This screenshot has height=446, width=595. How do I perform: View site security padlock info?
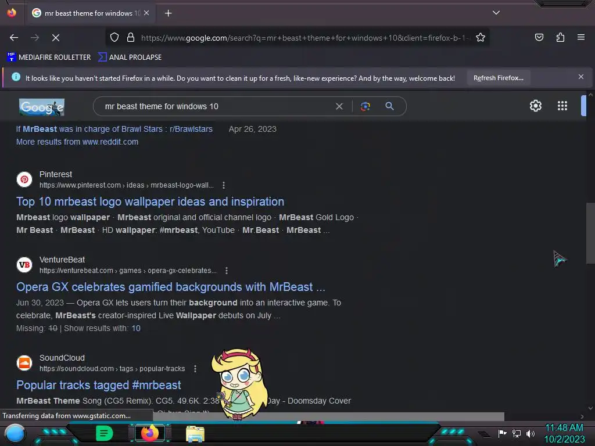click(x=131, y=38)
